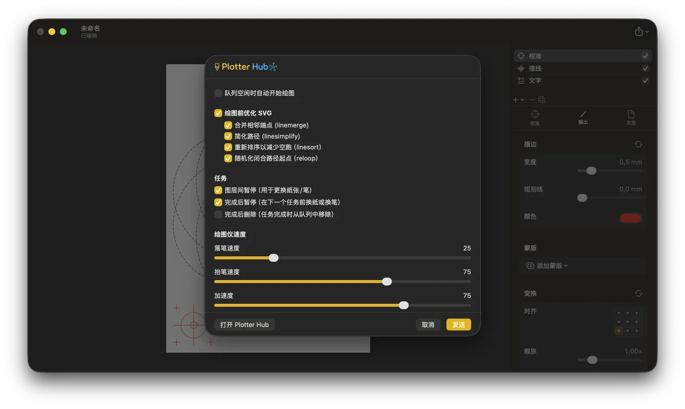Click the Plotter Hub network icon
This screenshot has height=409, width=685.
[x=274, y=67]
